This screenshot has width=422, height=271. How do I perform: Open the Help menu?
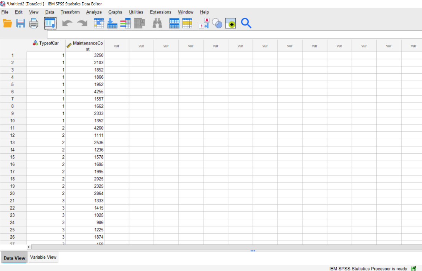[x=204, y=12]
